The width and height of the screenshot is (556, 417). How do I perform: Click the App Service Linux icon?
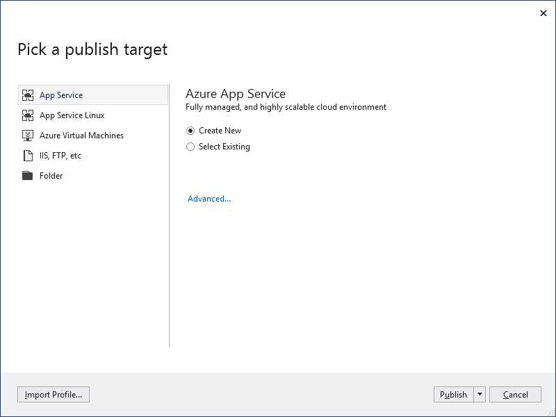coord(28,115)
